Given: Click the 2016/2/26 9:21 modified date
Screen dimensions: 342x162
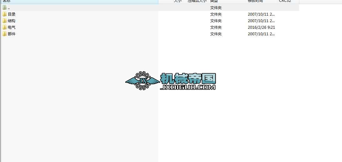Looking at the screenshot, I should click(261, 27).
